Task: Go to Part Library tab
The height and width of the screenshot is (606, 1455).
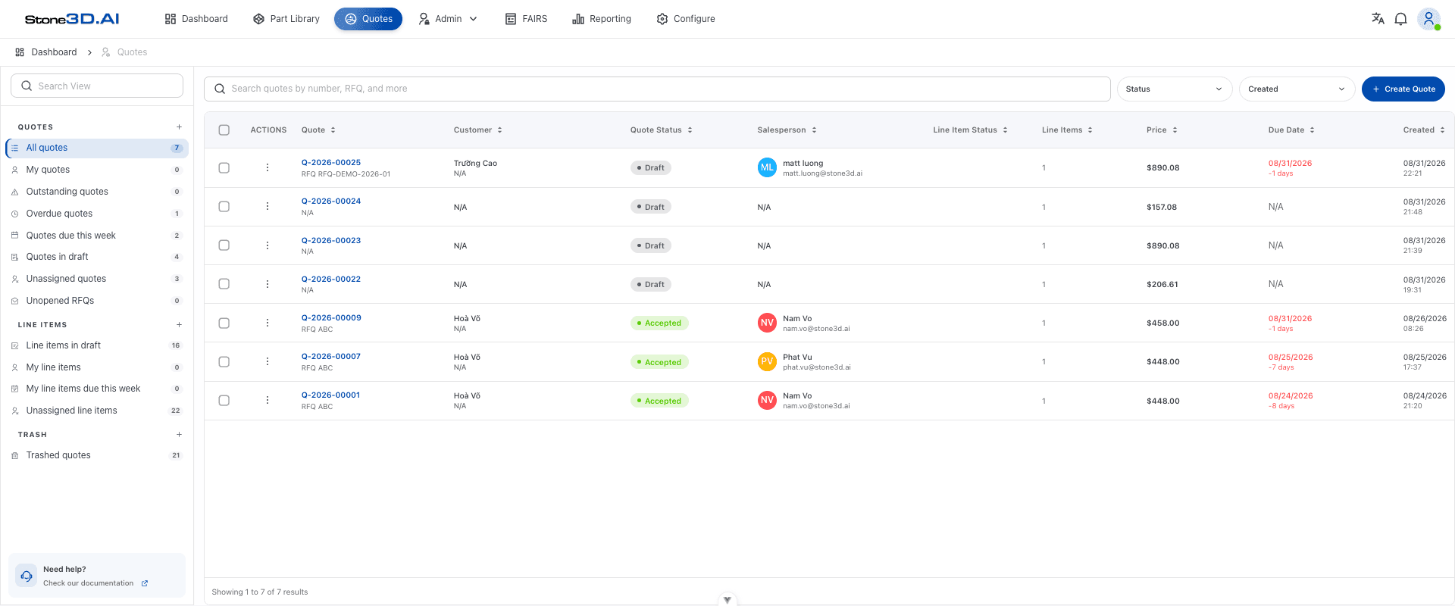Action: [286, 19]
